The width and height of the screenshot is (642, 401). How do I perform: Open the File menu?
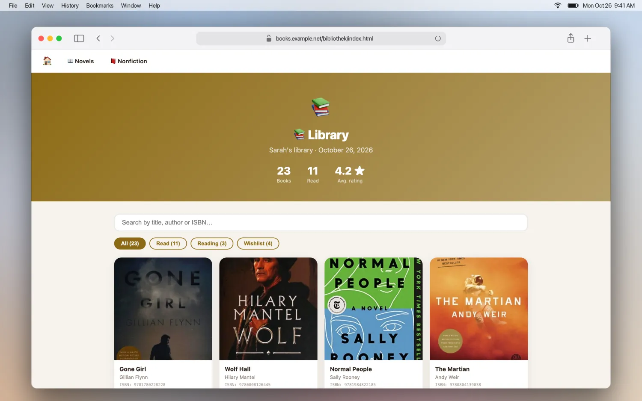[x=13, y=6]
